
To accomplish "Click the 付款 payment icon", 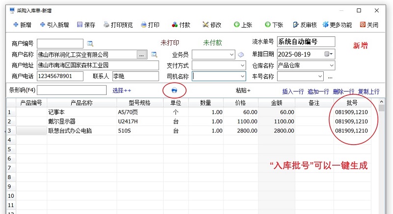I will [181, 25].
